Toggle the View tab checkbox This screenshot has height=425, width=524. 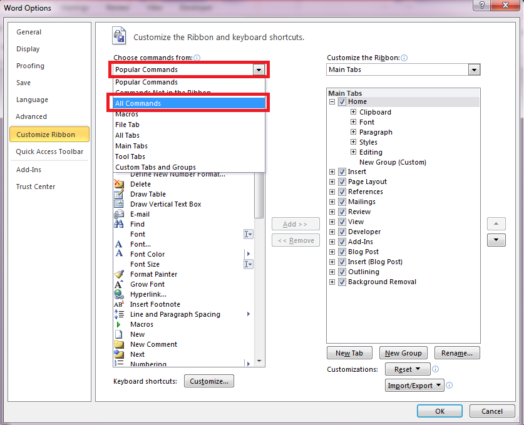pyautogui.click(x=342, y=222)
